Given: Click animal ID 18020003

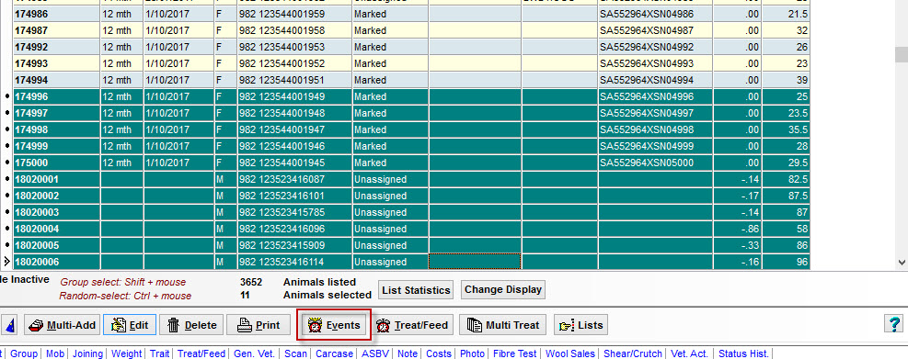Looking at the screenshot, I should (37, 212).
